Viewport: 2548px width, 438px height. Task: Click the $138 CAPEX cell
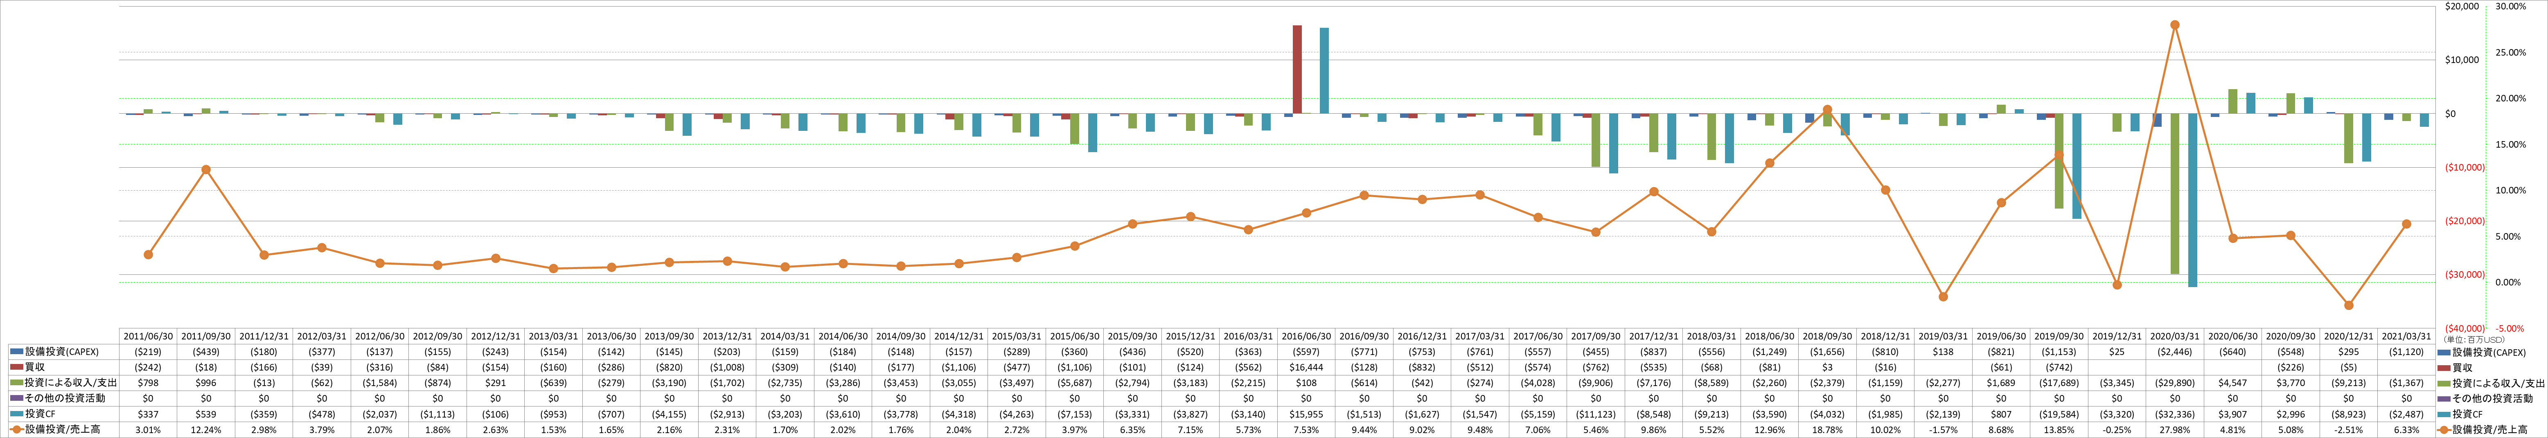coord(1943,352)
